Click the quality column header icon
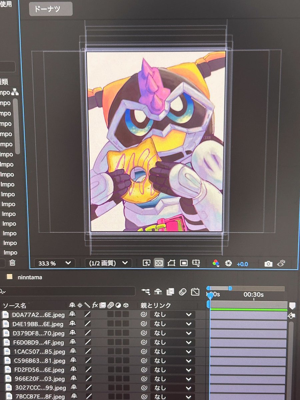This screenshot has height=400, width=300. (87, 305)
